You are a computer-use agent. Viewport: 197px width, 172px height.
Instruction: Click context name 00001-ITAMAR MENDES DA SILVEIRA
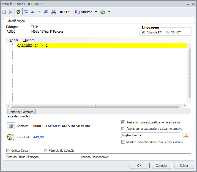pos(62,126)
